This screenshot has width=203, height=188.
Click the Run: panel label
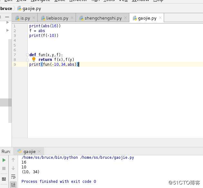(6, 151)
